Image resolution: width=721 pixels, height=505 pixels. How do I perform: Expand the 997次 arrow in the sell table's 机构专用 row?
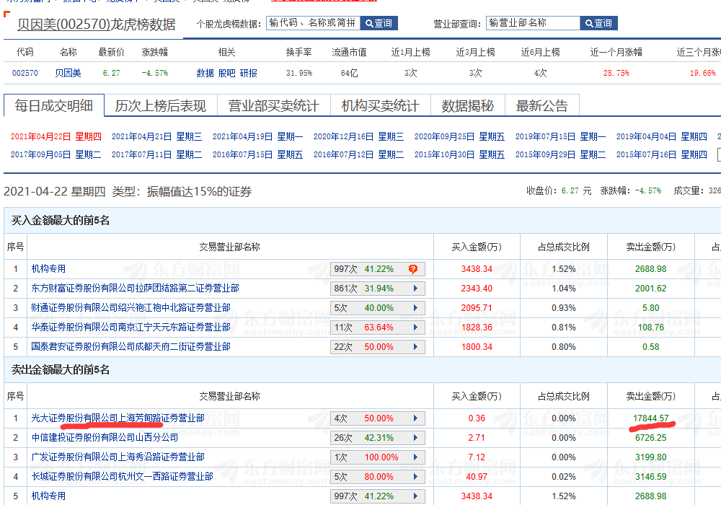tap(416, 496)
